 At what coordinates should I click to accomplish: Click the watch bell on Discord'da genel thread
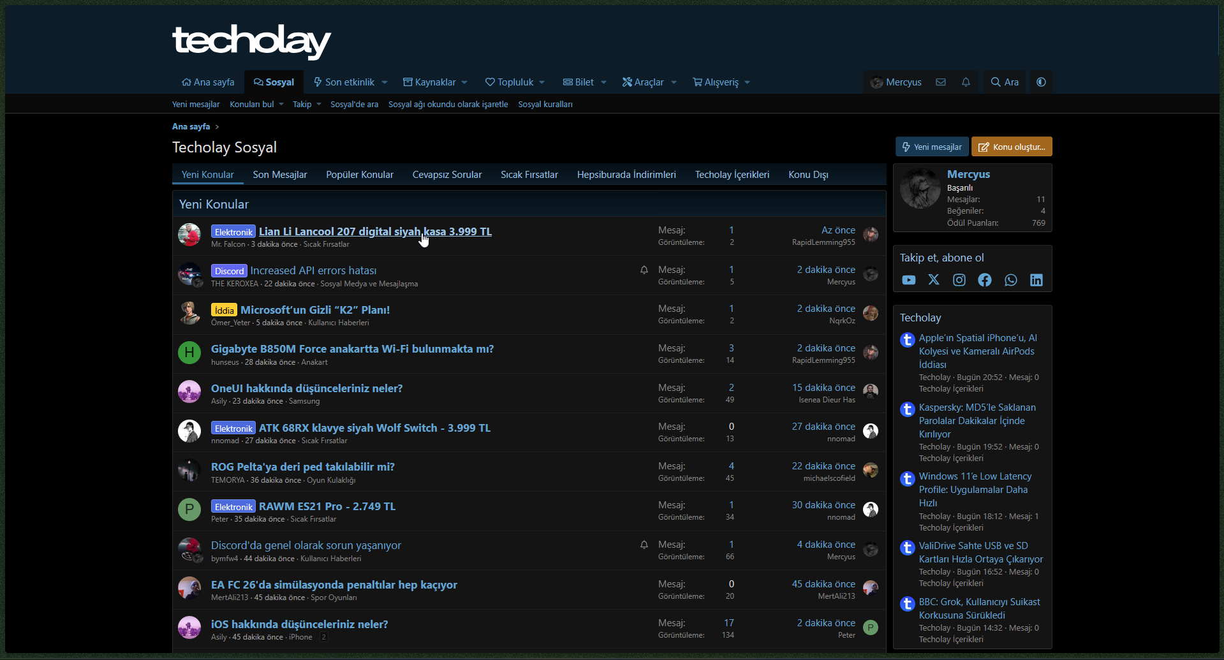click(x=644, y=545)
